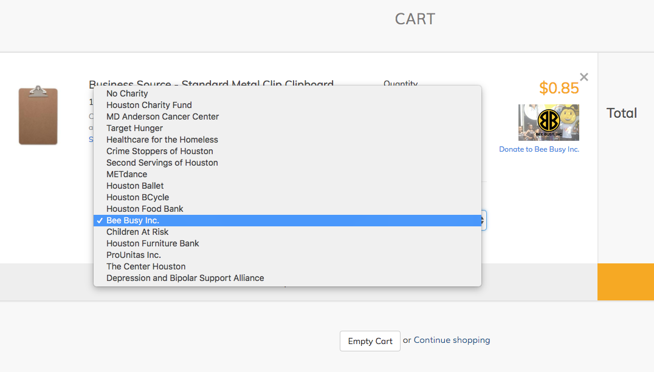The image size is (654, 372).
Task: Select ProUnitas Inc. from the list
Action: pyautogui.click(x=287, y=255)
